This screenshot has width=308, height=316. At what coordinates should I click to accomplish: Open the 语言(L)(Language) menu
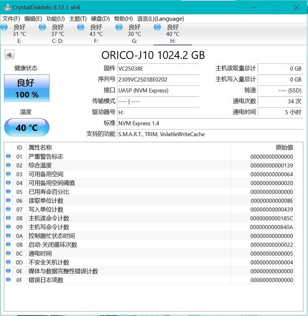point(160,18)
